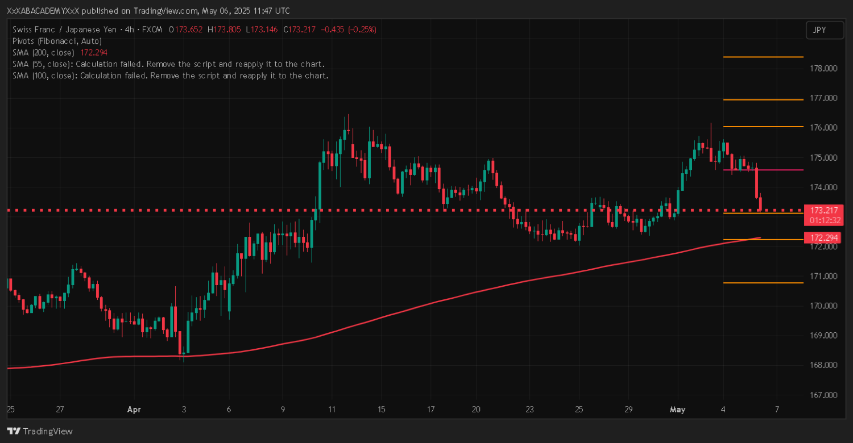Select the lowest orange pivot line below 171

click(x=762, y=282)
